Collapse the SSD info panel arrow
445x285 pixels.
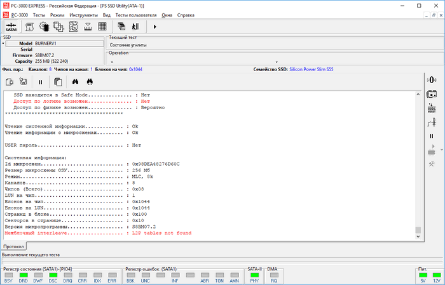3,43
